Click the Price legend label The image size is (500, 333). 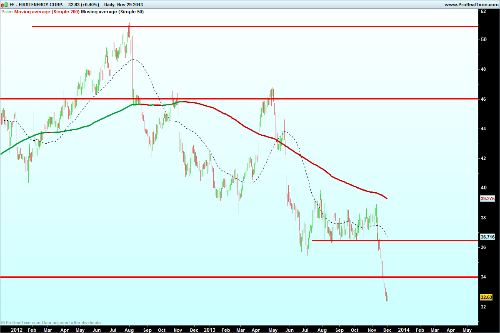click(x=7, y=12)
